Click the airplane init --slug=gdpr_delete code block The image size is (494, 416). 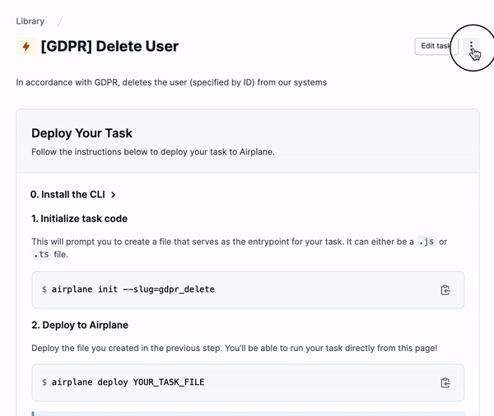248,290
